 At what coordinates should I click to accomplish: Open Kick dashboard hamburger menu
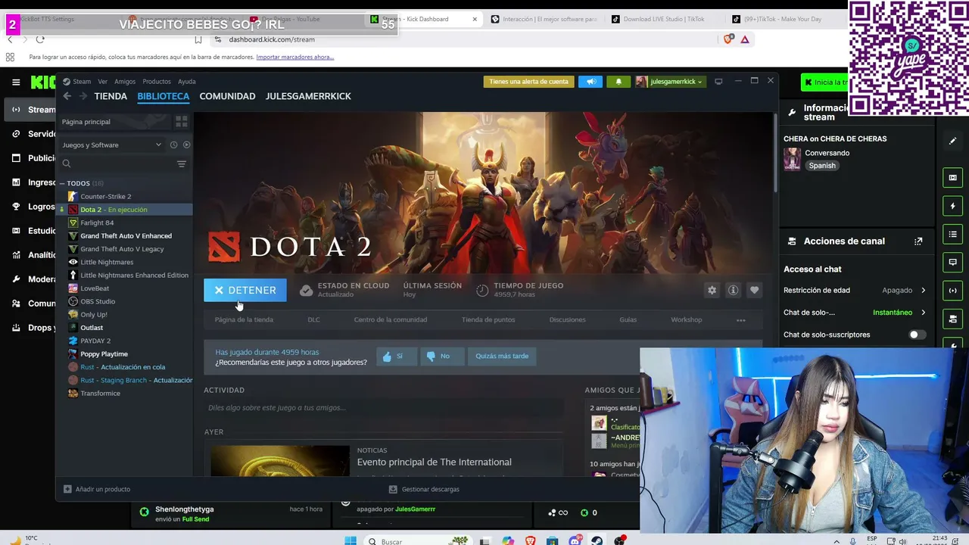coord(16,82)
